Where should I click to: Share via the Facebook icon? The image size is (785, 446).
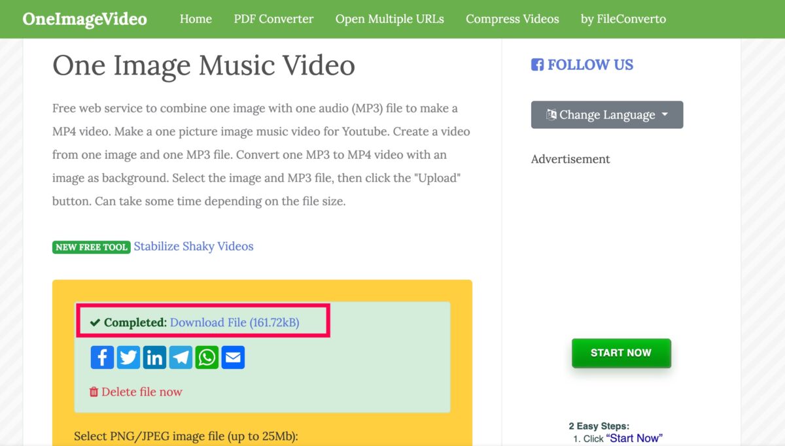pyautogui.click(x=103, y=358)
